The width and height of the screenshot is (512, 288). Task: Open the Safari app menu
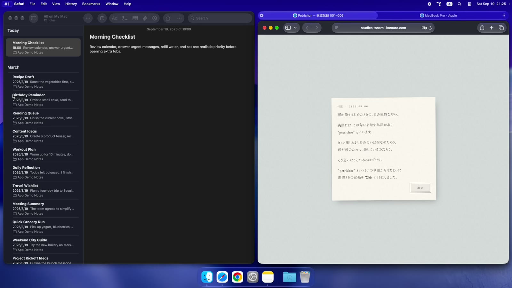tap(19, 4)
